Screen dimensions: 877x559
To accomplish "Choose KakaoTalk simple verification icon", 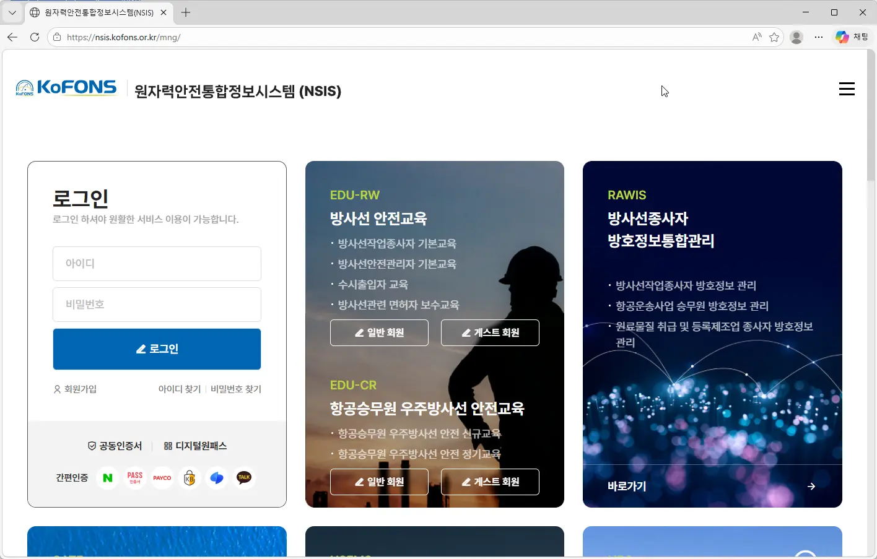I will (x=243, y=477).
